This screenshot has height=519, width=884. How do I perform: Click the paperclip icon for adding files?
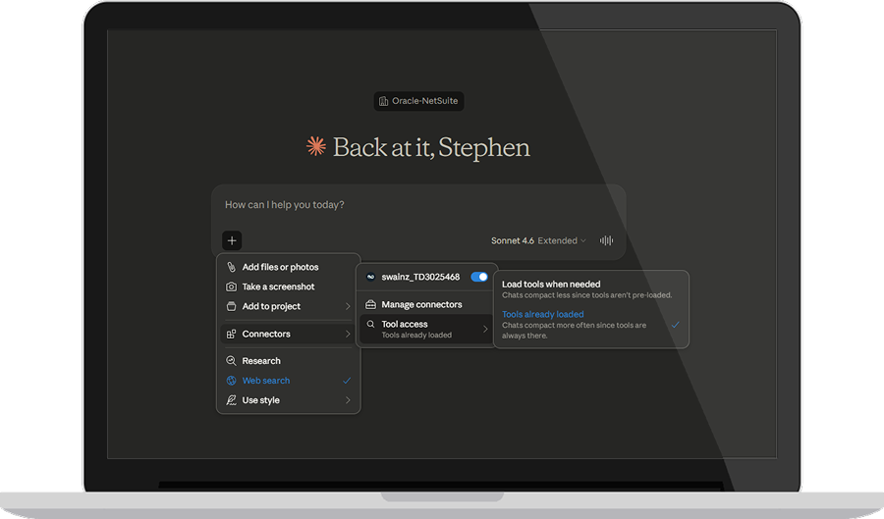tap(231, 267)
